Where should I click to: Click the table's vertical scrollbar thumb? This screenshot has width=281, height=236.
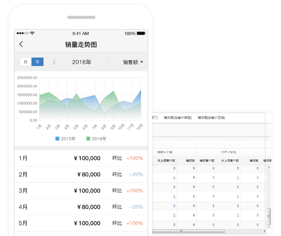pos(268,217)
